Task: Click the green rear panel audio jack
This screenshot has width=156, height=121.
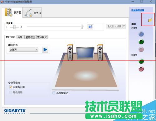Action: pyautogui.click(x=141, y=42)
